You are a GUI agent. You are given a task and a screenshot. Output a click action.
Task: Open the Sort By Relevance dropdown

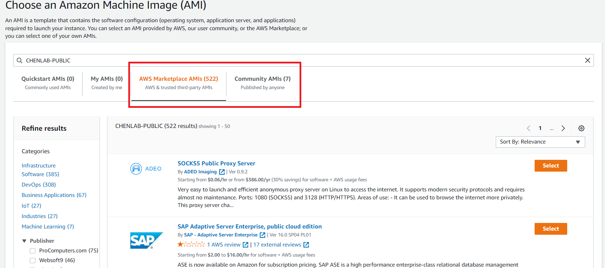[540, 142]
